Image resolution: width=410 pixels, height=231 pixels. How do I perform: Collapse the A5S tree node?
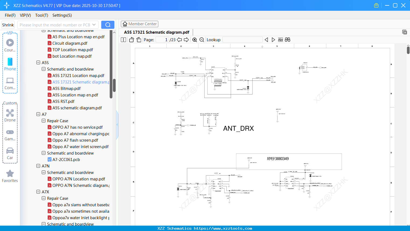[x=38, y=63]
